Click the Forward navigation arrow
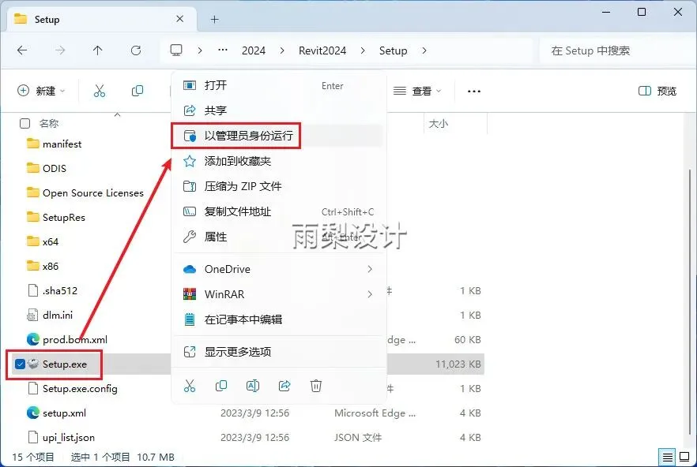 60,50
